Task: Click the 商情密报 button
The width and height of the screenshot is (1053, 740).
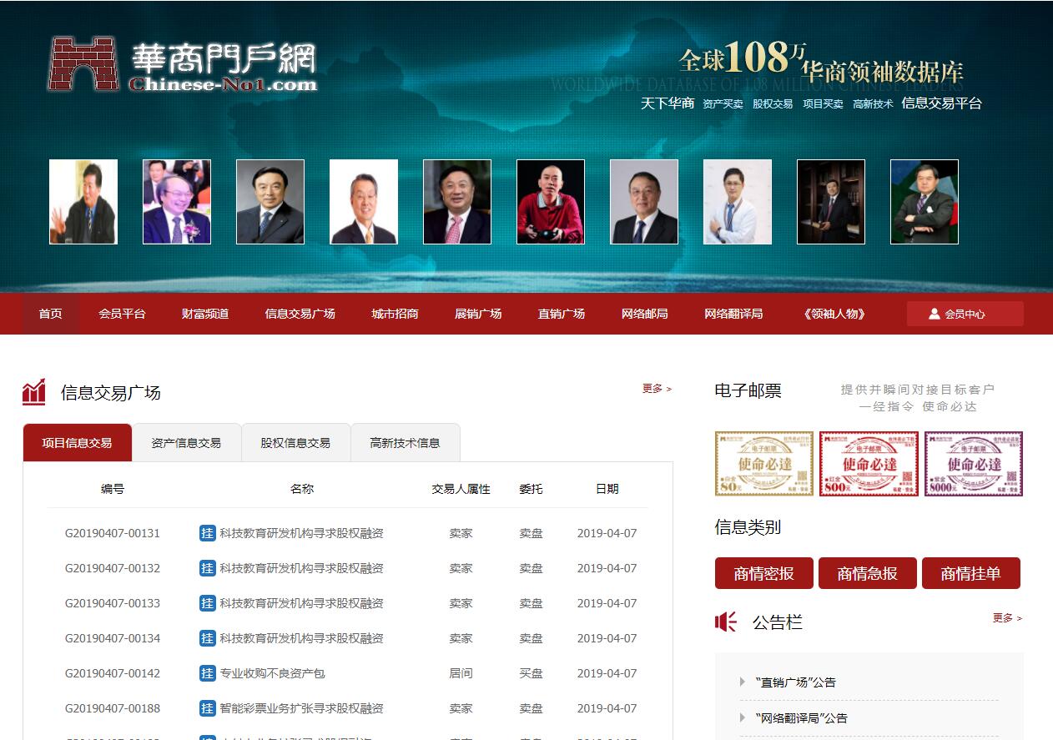Action: (763, 573)
